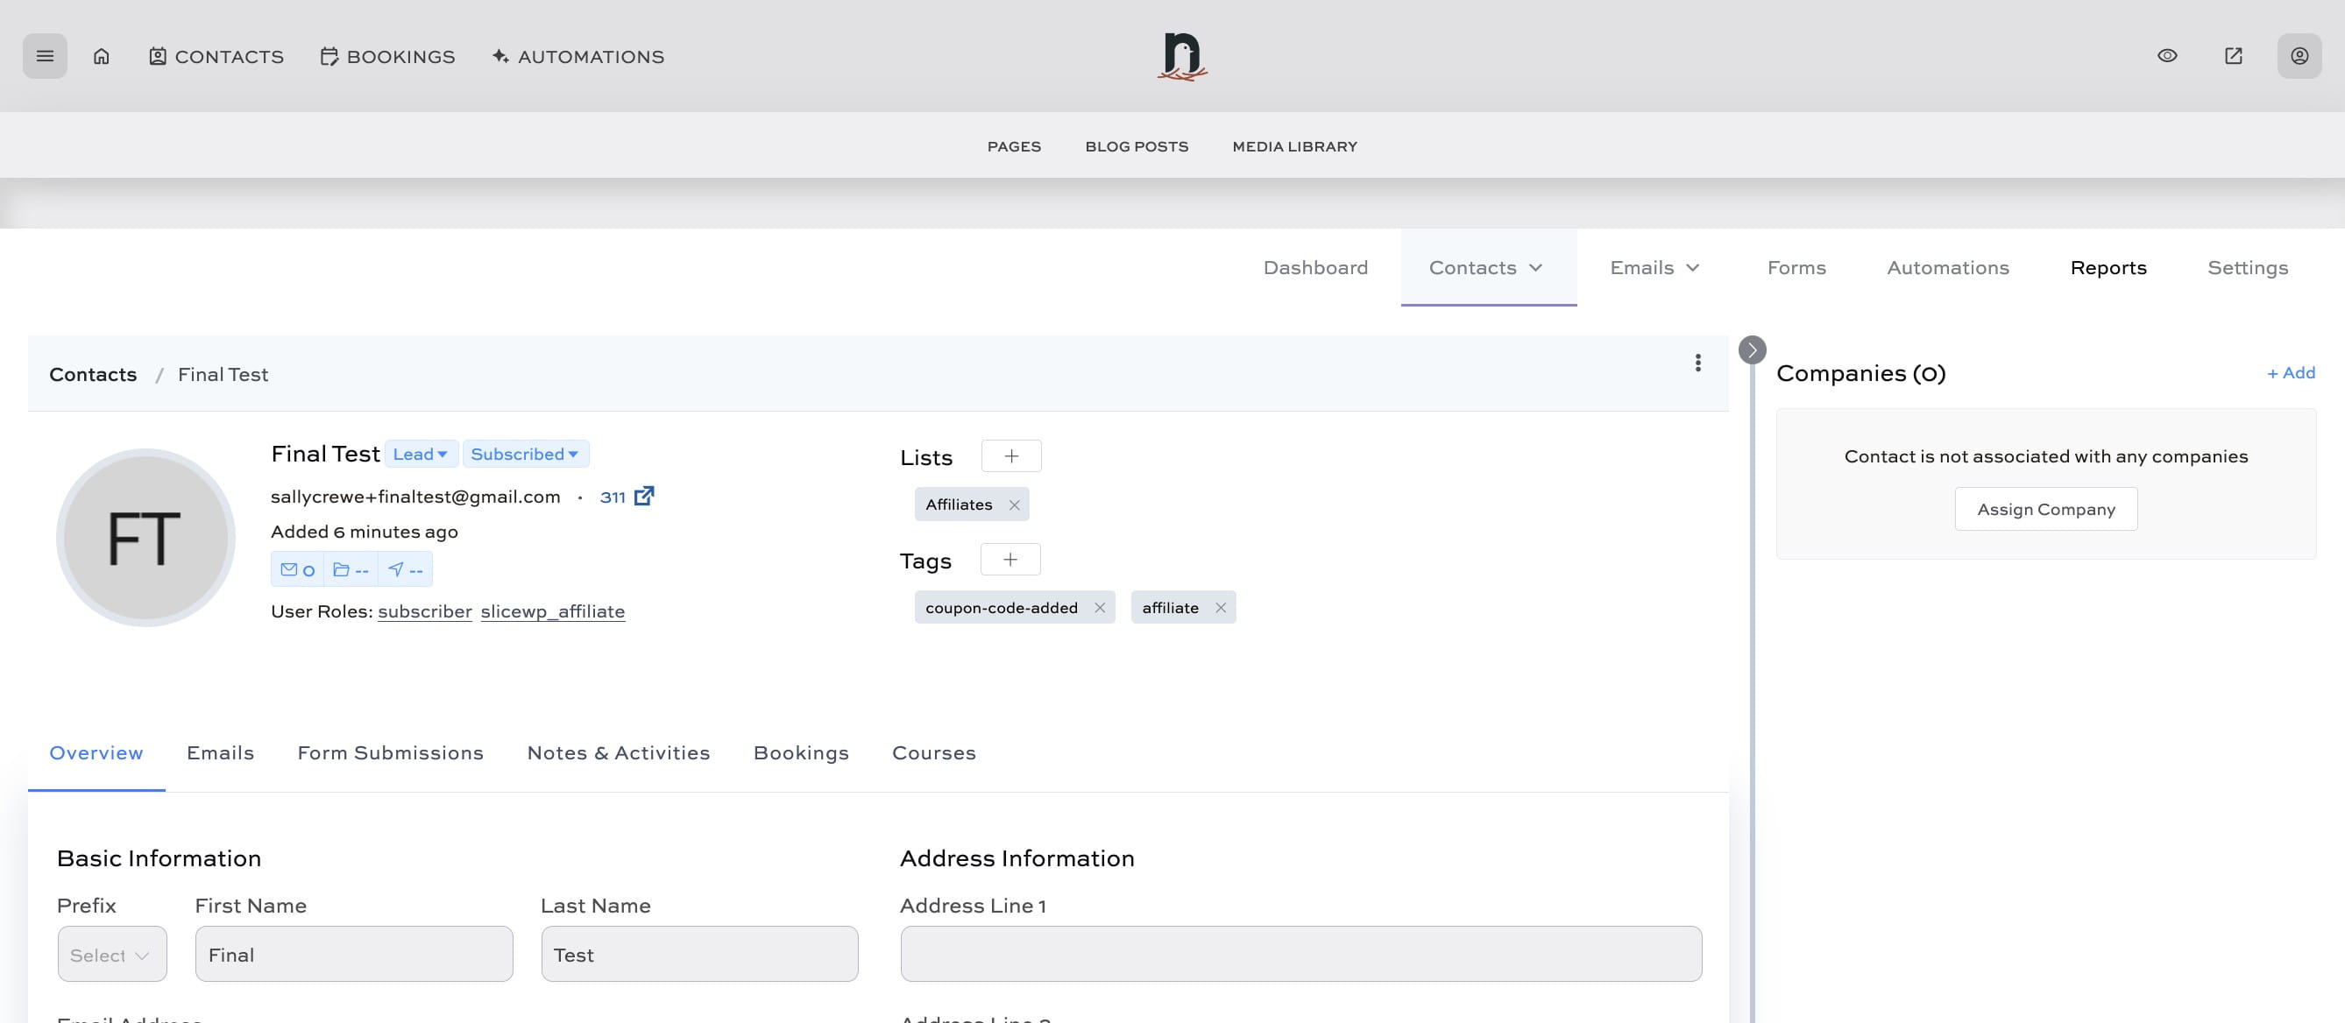
Task: Remove the Affiliates list from contact
Action: [1015, 504]
